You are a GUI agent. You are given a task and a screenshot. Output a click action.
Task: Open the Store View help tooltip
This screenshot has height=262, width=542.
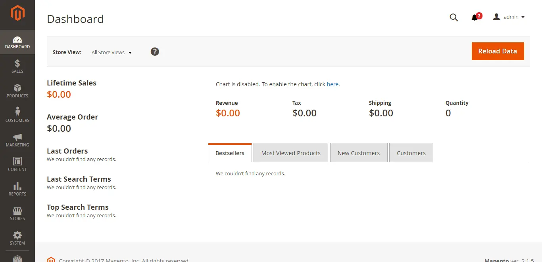[x=155, y=51]
